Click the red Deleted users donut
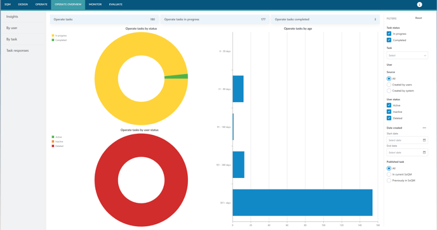This screenshot has width=437, height=230. pos(106,180)
